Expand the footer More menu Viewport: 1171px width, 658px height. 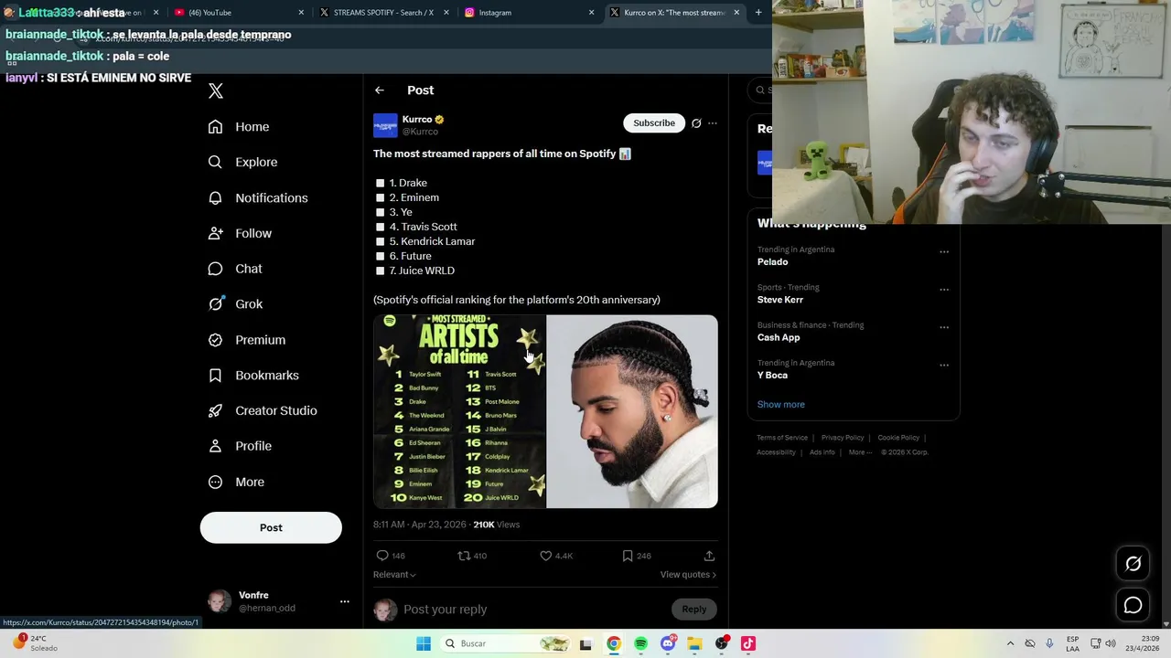coord(859,452)
